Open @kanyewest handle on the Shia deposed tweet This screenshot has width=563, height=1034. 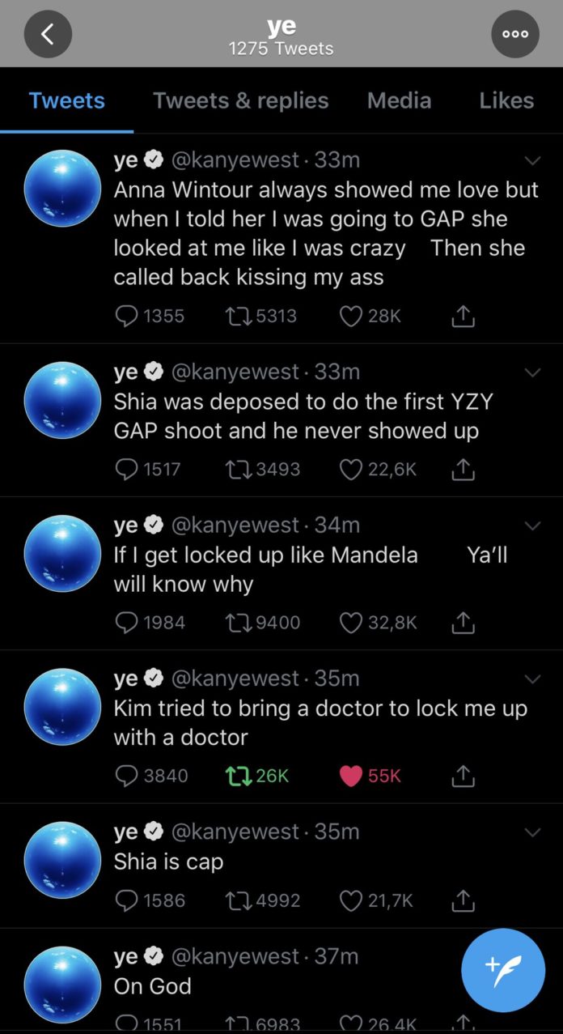(x=235, y=372)
